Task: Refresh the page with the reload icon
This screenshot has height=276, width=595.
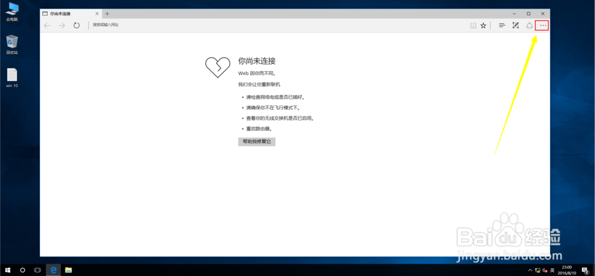Action: [x=77, y=26]
